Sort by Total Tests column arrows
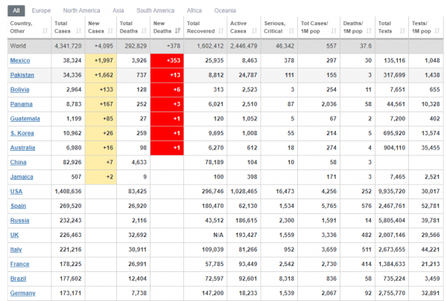447x301 pixels. 402,31
